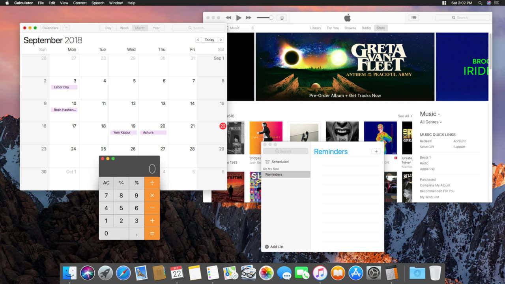Click the AirPlay button in iTunes

tap(282, 18)
